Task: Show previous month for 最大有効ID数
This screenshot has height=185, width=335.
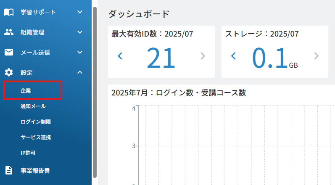Action: (120, 56)
